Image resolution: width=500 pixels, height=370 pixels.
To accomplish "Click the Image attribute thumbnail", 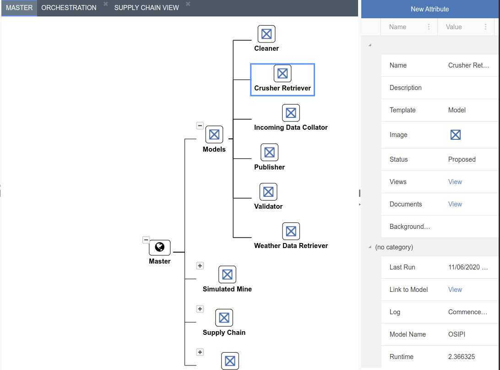I will (455, 135).
